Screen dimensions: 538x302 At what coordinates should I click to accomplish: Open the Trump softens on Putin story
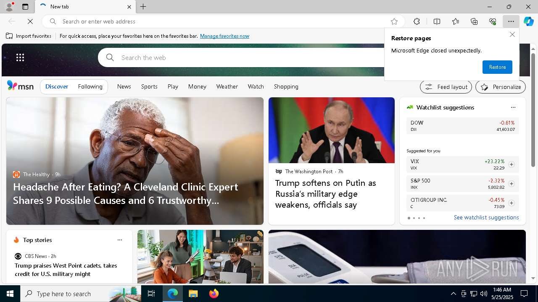pos(326,194)
